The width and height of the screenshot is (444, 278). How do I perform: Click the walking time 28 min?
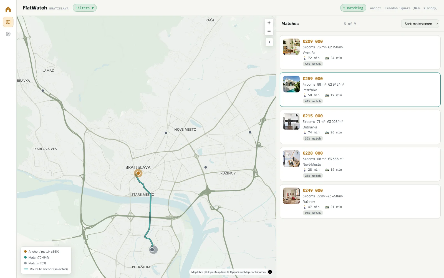[311, 170]
